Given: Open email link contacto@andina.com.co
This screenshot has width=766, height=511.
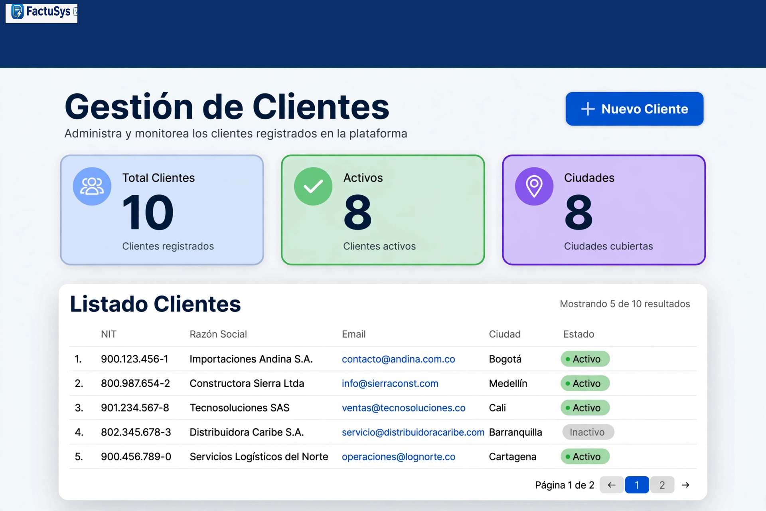Looking at the screenshot, I should click(398, 359).
